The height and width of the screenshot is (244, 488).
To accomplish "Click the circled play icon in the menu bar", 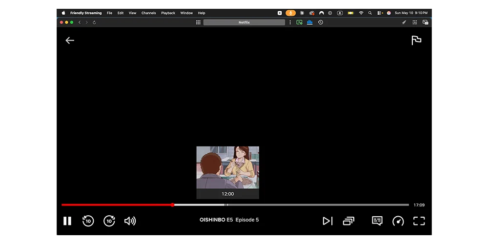I will (330, 13).
